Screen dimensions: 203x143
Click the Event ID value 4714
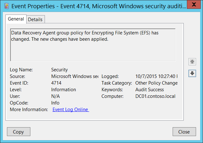[x=56, y=83]
